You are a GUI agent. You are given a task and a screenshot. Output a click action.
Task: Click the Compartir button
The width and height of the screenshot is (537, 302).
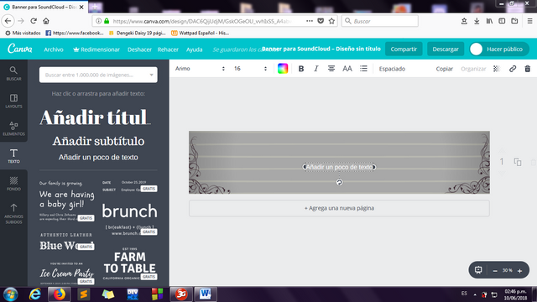404,49
